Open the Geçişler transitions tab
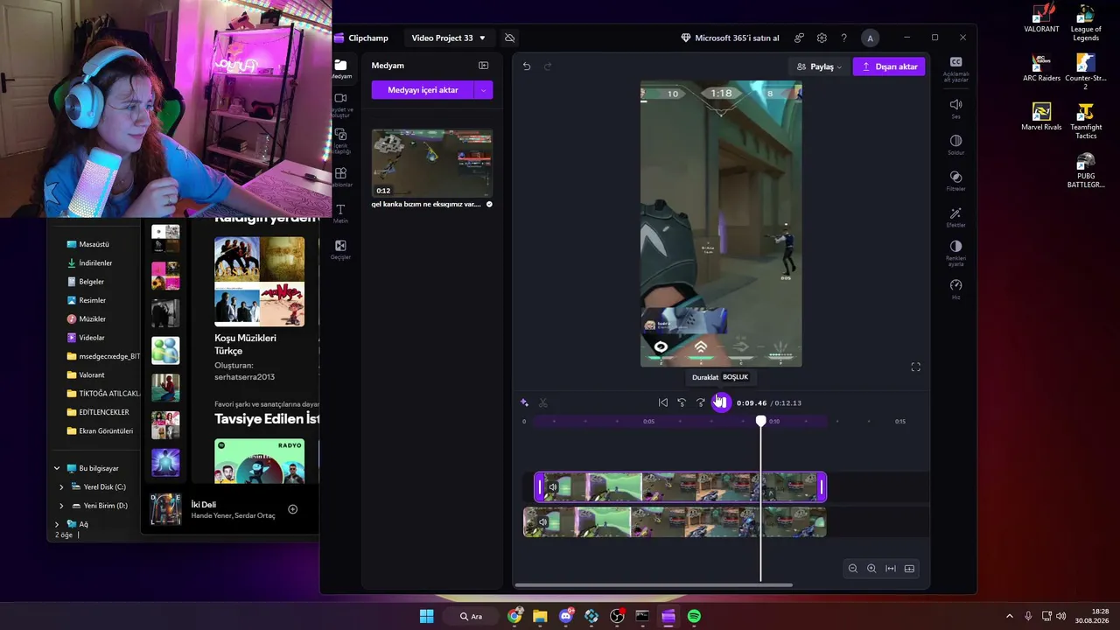Screen dimensions: 1120x630 (340, 249)
